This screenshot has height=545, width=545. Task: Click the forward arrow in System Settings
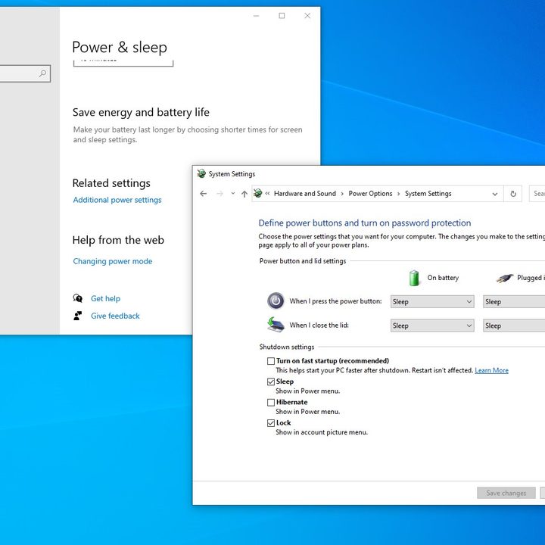click(220, 194)
